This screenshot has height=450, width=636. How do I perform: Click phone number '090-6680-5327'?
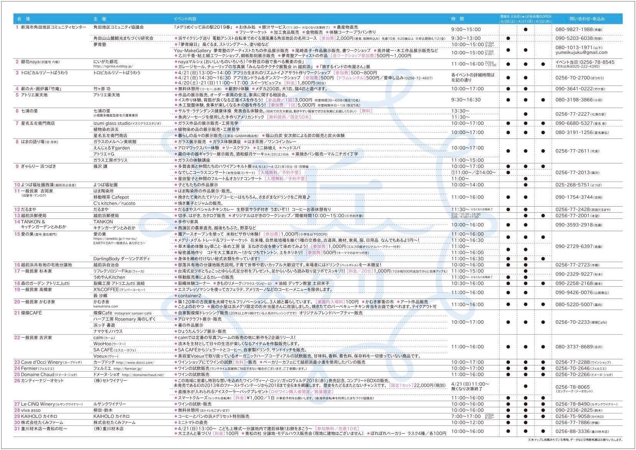pyautogui.click(x=574, y=123)
